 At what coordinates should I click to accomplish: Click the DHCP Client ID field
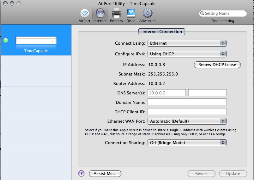pyautogui.click(x=187, y=112)
